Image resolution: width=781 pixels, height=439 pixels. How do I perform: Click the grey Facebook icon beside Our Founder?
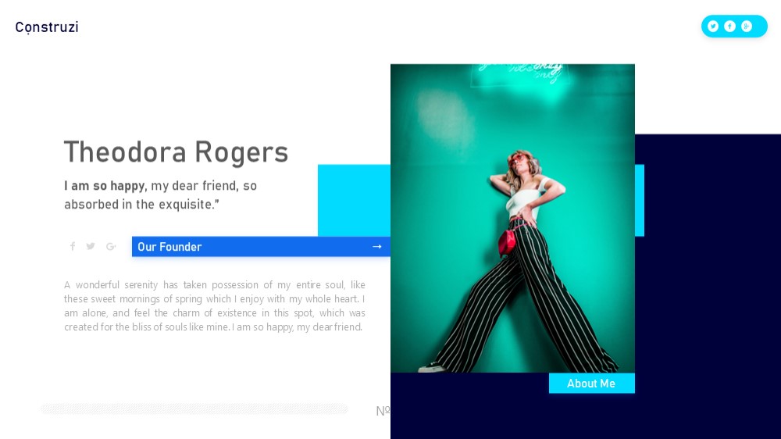coord(73,246)
